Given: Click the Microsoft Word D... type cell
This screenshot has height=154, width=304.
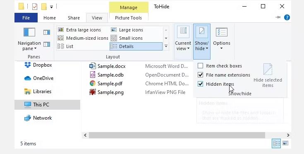Looking at the screenshot, I should (167, 66).
